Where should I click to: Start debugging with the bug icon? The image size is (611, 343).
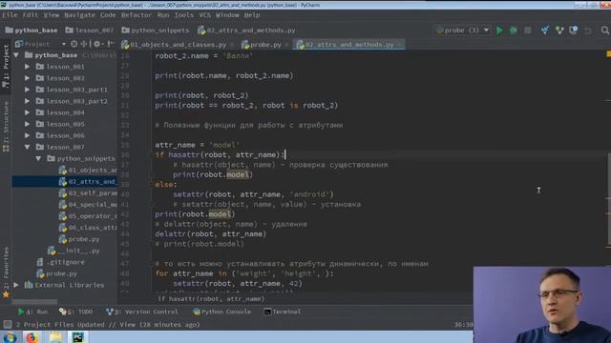tap(514, 30)
